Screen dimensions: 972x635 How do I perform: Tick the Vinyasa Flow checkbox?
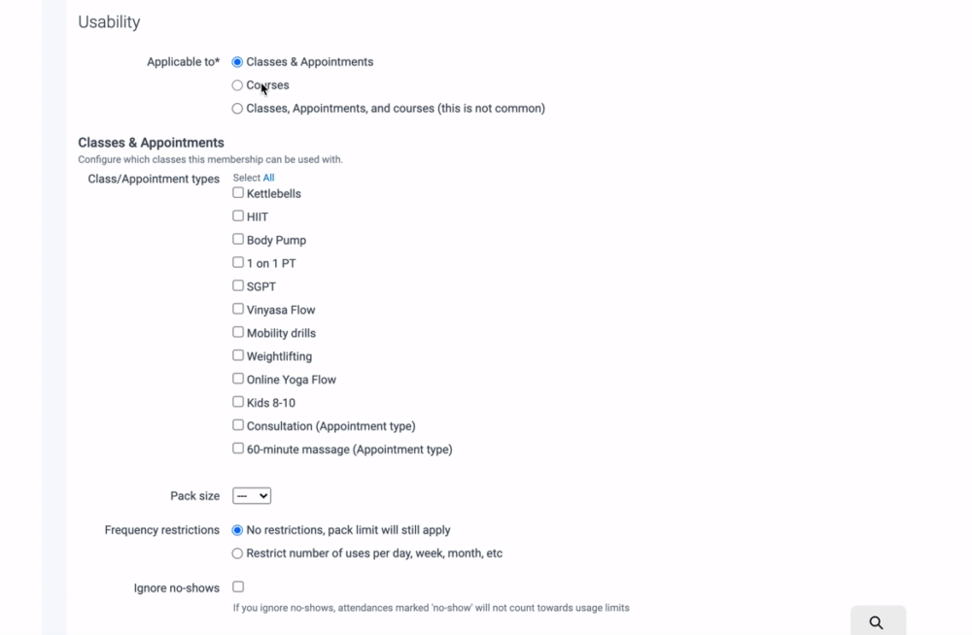[238, 310]
